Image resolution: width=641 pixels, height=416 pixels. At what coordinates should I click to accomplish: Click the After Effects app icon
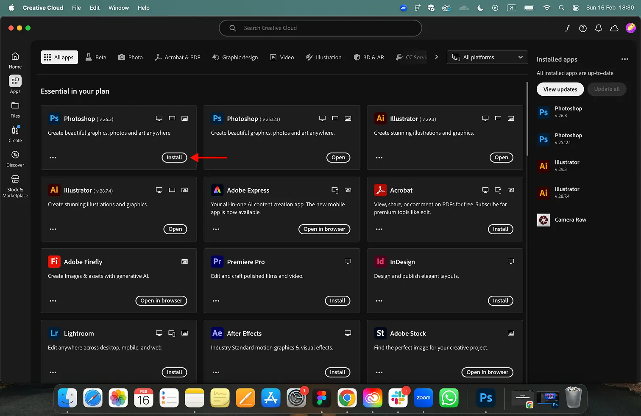pyautogui.click(x=217, y=333)
